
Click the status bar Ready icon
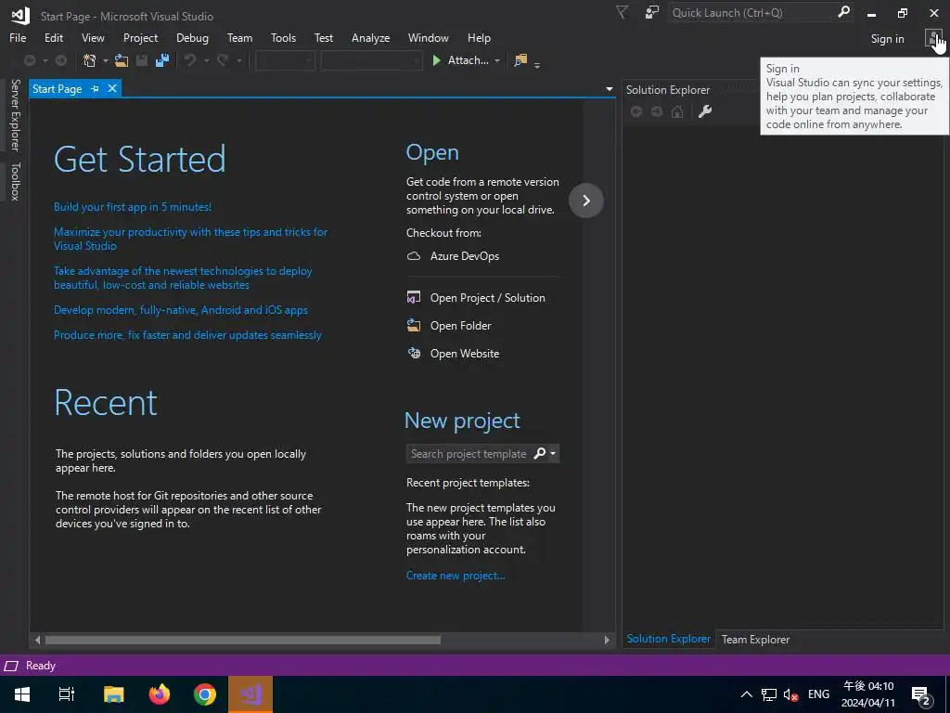[x=11, y=666]
